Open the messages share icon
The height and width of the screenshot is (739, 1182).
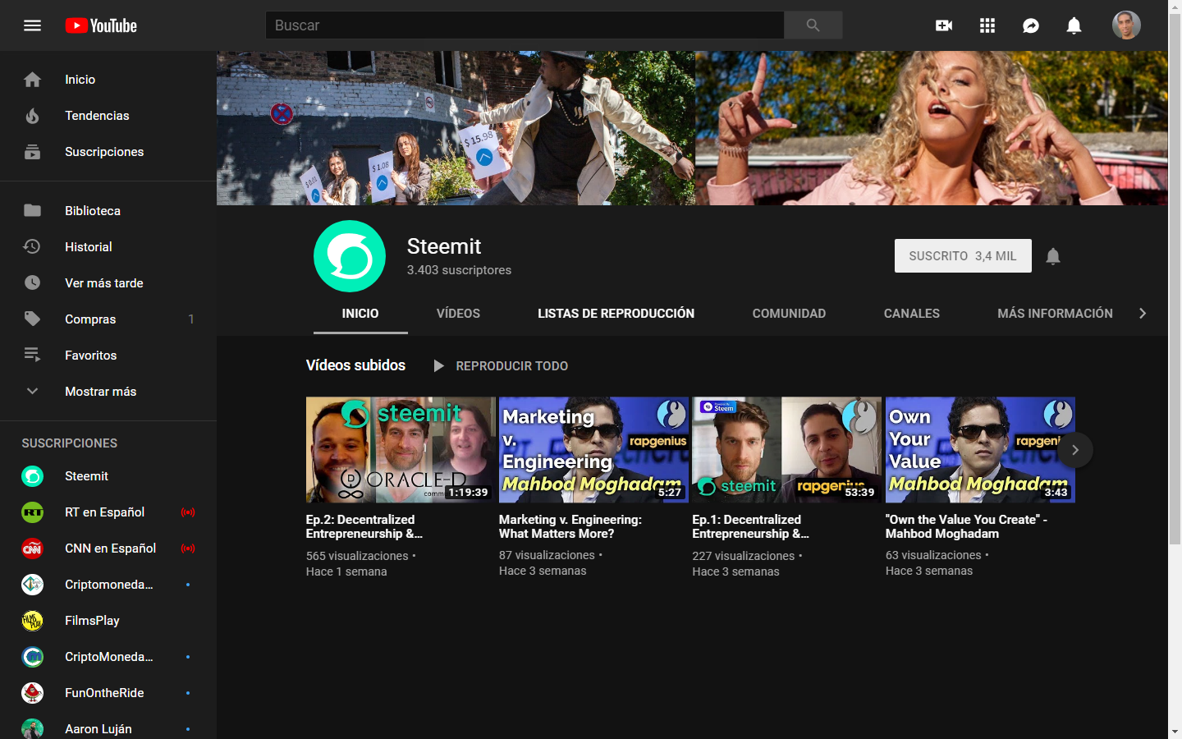pos(1031,25)
